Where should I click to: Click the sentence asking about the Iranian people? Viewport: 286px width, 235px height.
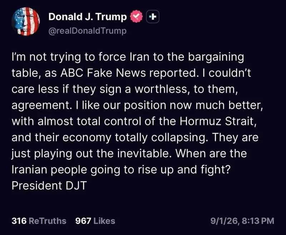pos(129,161)
